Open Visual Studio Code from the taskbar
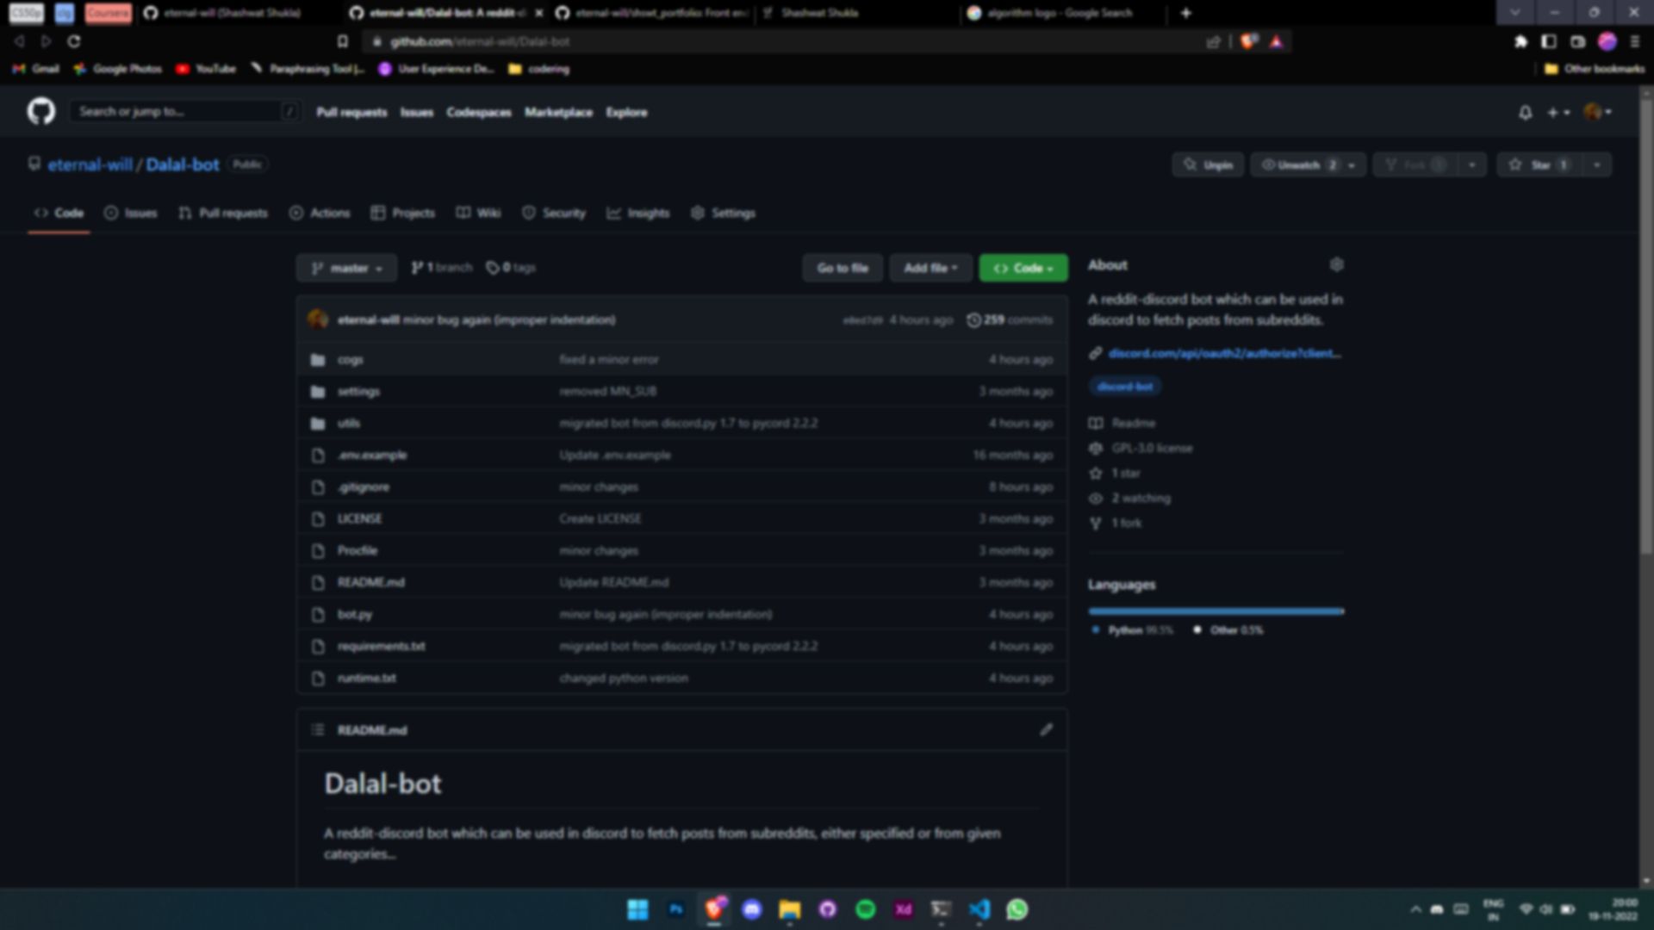This screenshot has width=1654, height=930. [x=979, y=909]
